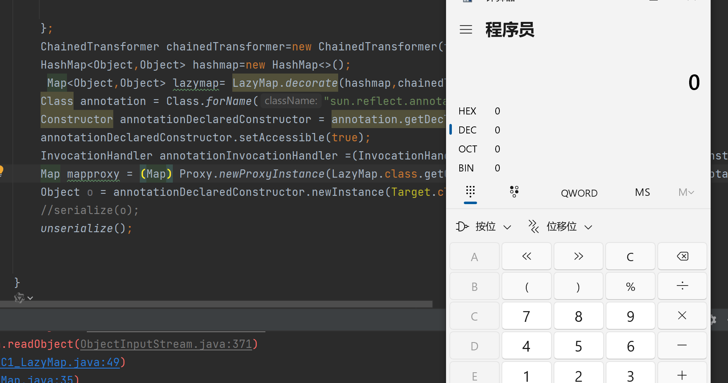The height and width of the screenshot is (383, 728).
Task: Click the divide operator key
Action: pos(682,286)
